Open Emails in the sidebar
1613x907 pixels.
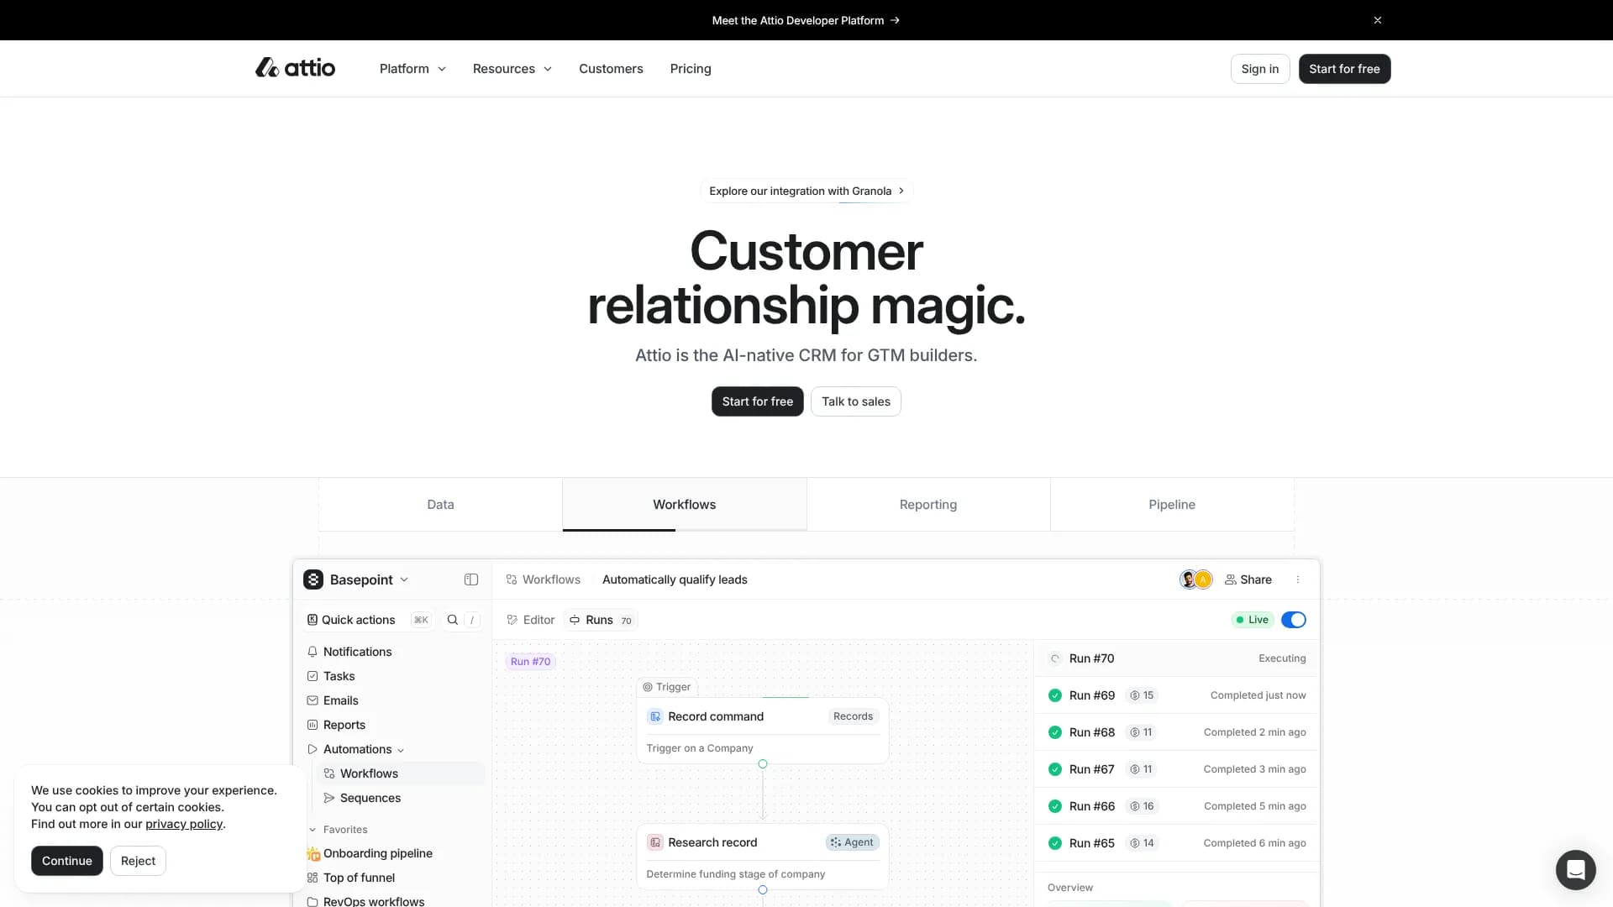(340, 700)
